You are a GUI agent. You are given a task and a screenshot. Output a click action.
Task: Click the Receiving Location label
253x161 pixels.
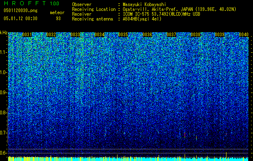click(x=94, y=9)
